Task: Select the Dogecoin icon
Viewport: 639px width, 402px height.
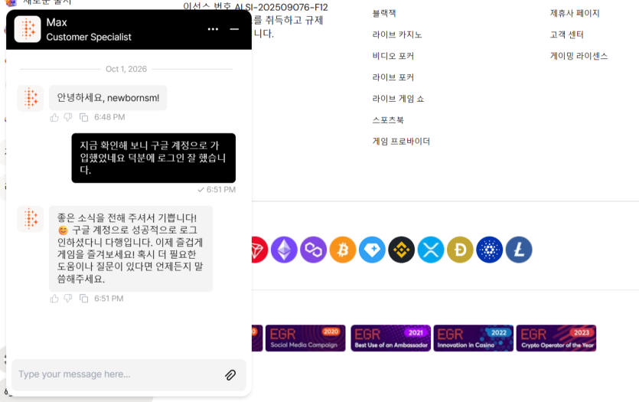Action: (460, 250)
